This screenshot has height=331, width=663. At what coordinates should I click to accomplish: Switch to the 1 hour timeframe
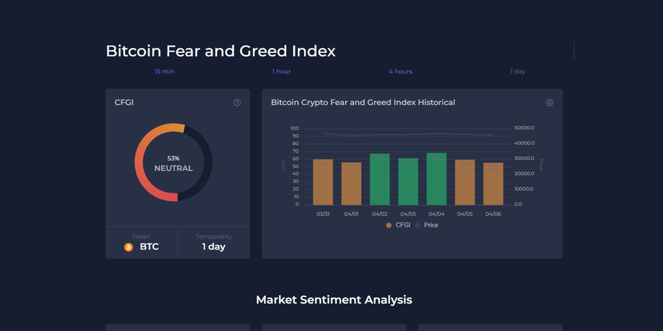(282, 72)
